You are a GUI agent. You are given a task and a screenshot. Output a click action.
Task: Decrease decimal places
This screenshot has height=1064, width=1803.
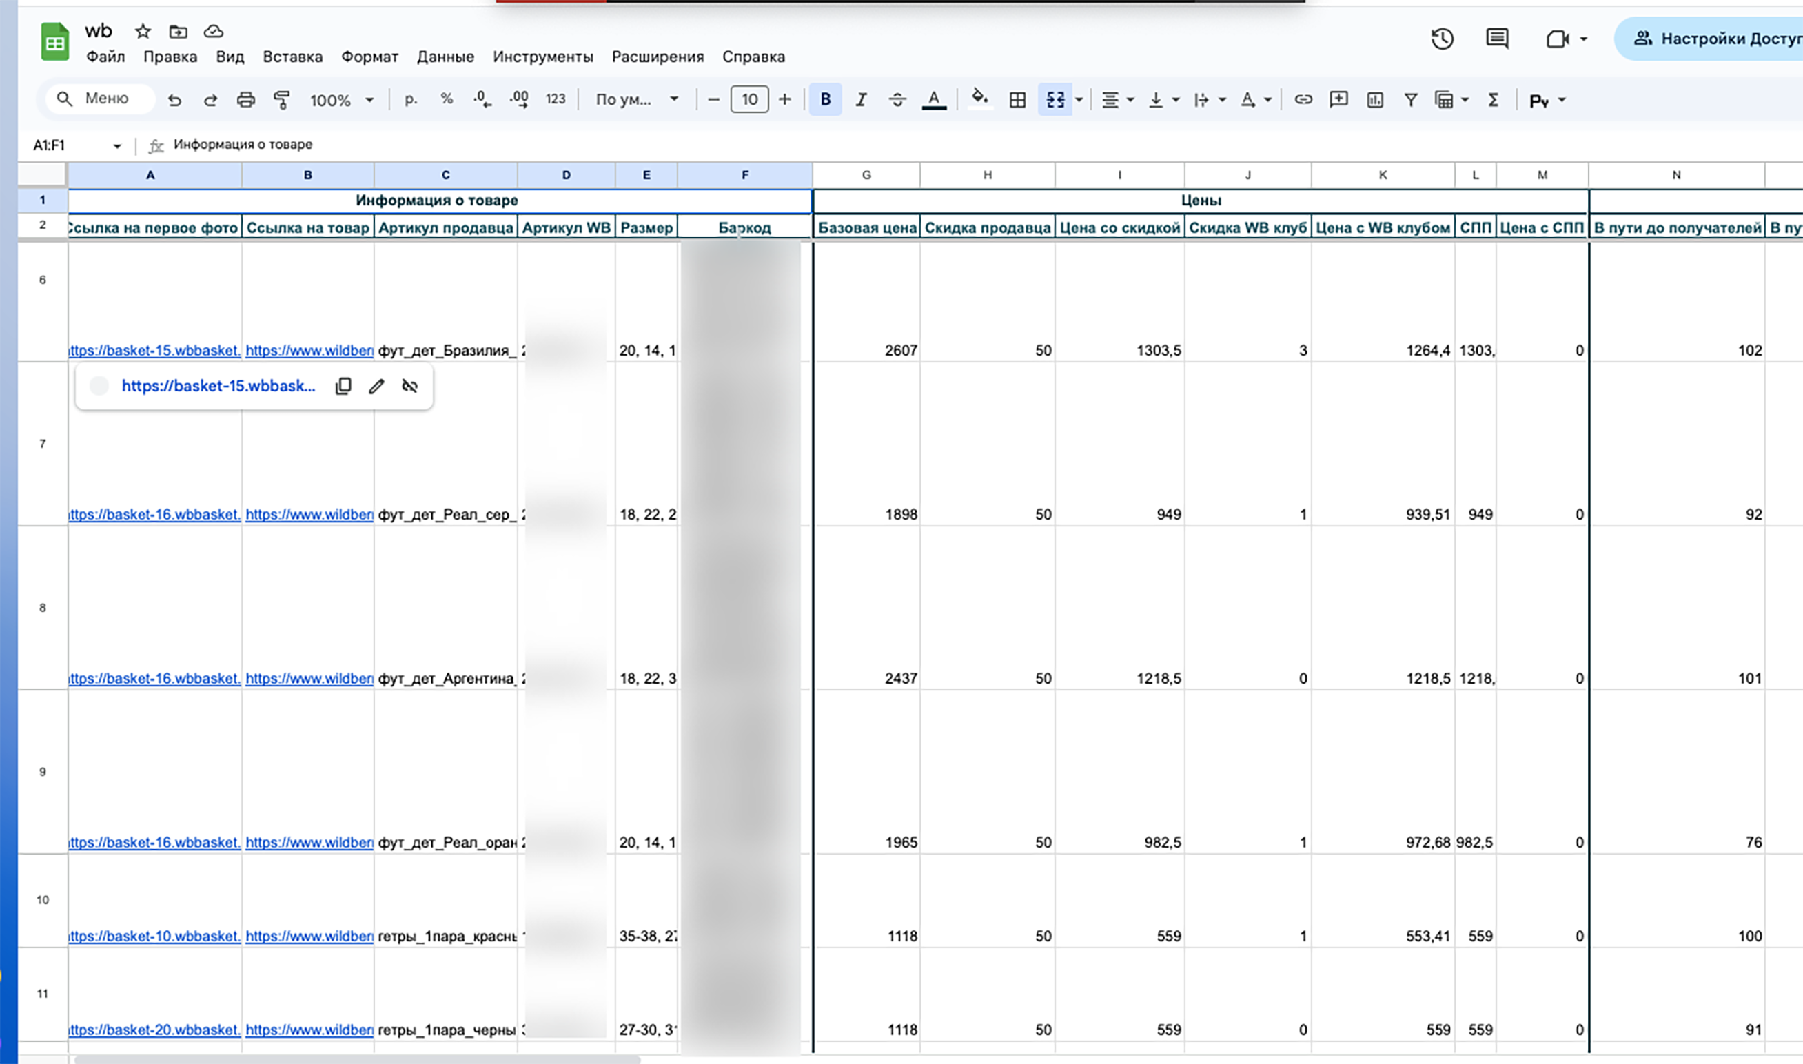tap(482, 99)
